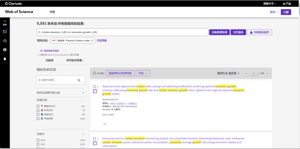300x149 pixels.
Task: Collapse the filter by marked list section
Action: 83,93
